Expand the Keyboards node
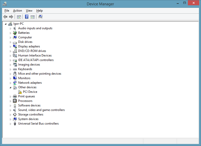This screenshot has width=201, height=146. 11,69
